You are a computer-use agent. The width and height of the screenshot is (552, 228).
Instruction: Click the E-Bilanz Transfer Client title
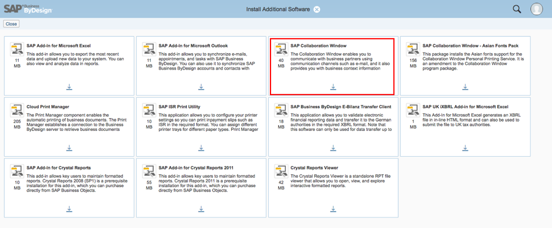coord(341,107)
